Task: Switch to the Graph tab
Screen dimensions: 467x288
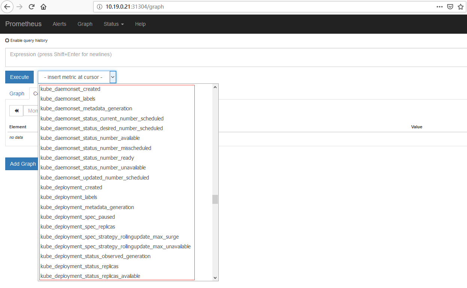Action: (17, 94)
